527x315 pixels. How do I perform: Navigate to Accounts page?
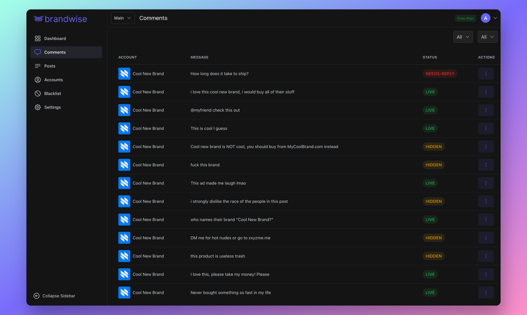click(x=66, y=80)
